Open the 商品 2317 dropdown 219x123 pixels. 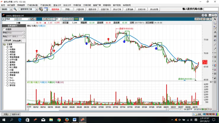(x=23, y=36)
